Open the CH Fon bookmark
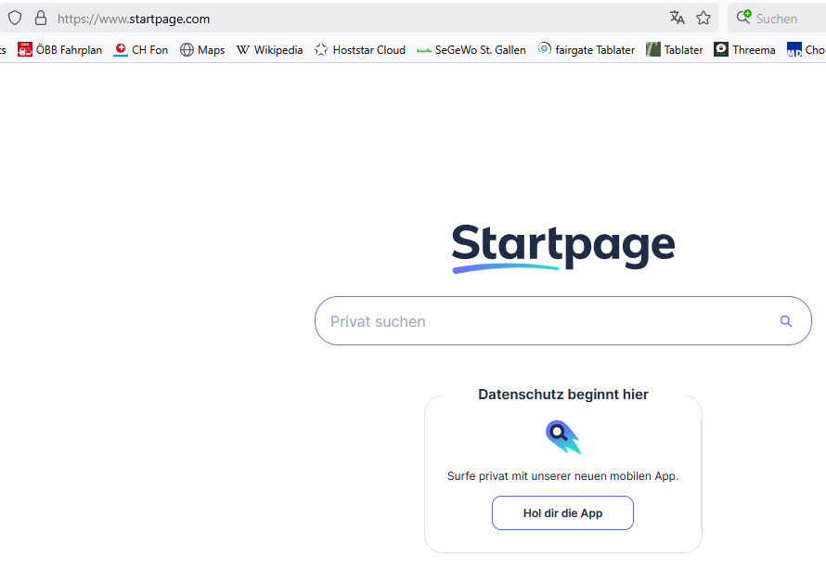 (141, 49)
